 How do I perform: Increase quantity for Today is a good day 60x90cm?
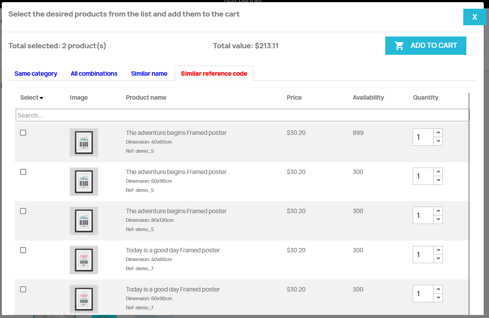438,289
